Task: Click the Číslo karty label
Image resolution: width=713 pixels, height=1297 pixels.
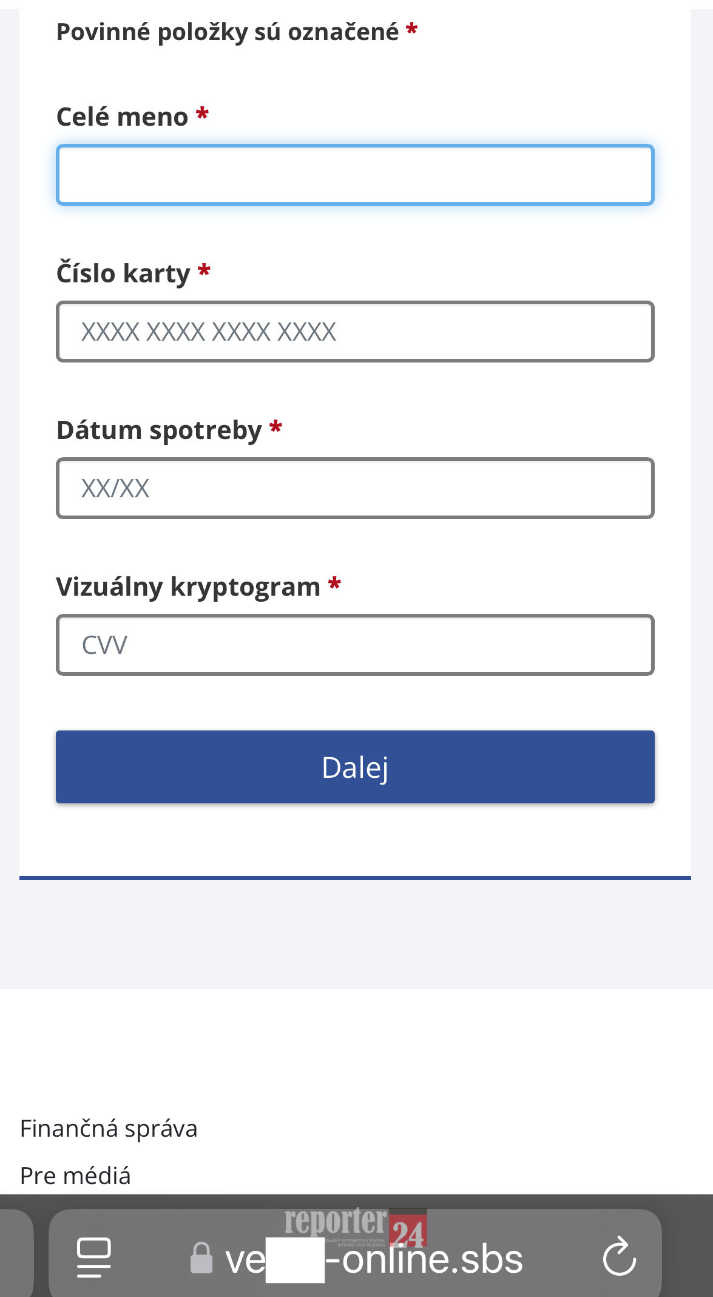Action: point(123,273)
